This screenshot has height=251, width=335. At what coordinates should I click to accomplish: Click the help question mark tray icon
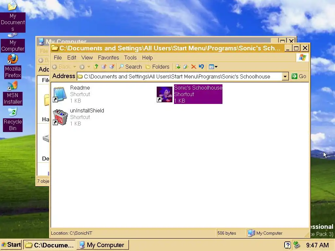pos(287,245)
